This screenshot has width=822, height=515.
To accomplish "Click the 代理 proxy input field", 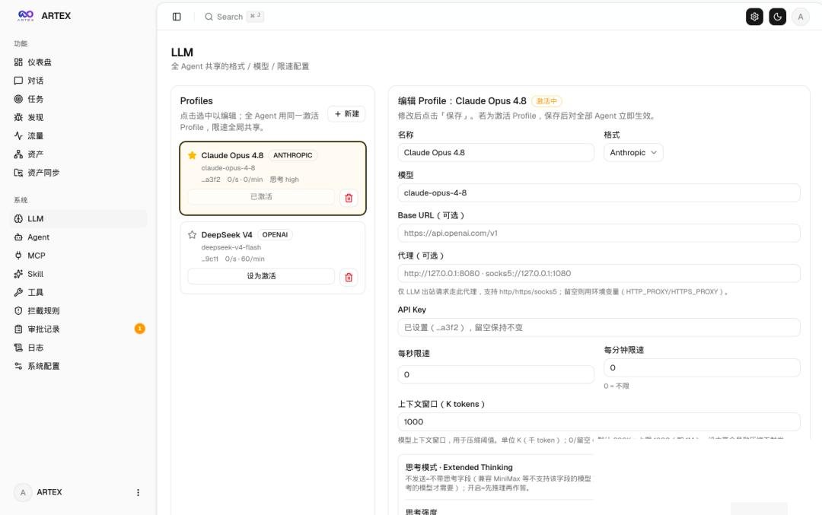I will pyautogui.click(x=599, y=274).
